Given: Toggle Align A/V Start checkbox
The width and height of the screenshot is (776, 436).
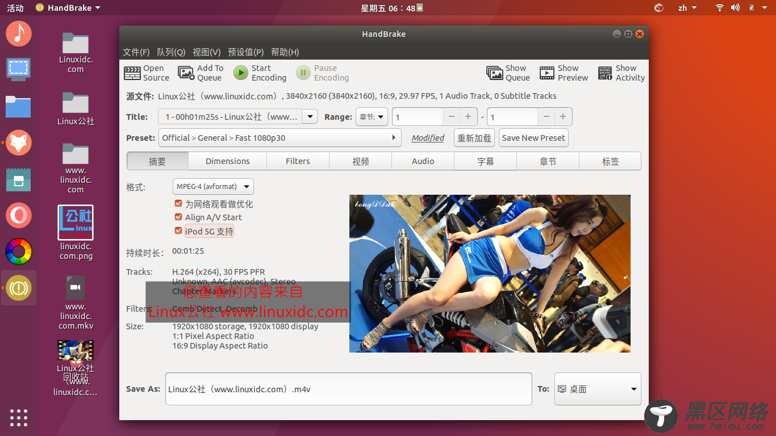Looking at the screenshot, I should pos(178,217).
